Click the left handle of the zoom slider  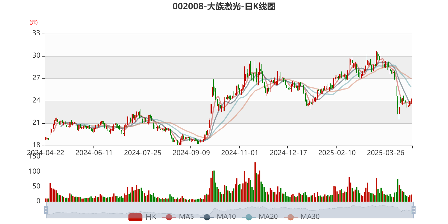pos(46,210)
